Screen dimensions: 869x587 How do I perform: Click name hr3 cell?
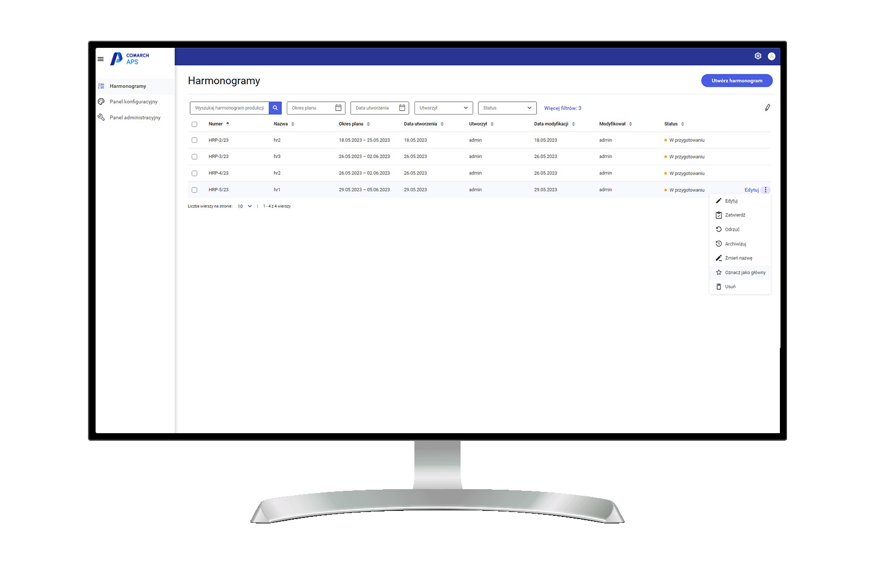pos(277,157)
